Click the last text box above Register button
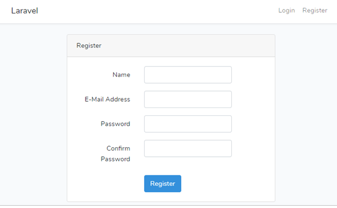 [x=188, y=148]
